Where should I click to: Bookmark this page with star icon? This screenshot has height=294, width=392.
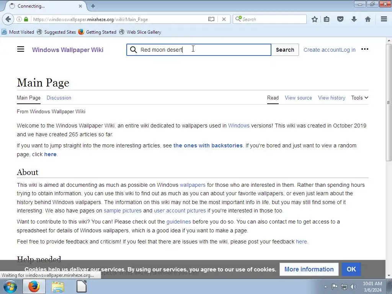pyautogui.click(x=315, y=19)
